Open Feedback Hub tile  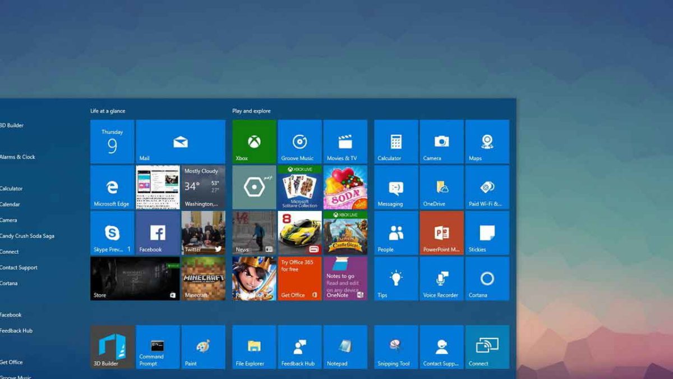300,347
